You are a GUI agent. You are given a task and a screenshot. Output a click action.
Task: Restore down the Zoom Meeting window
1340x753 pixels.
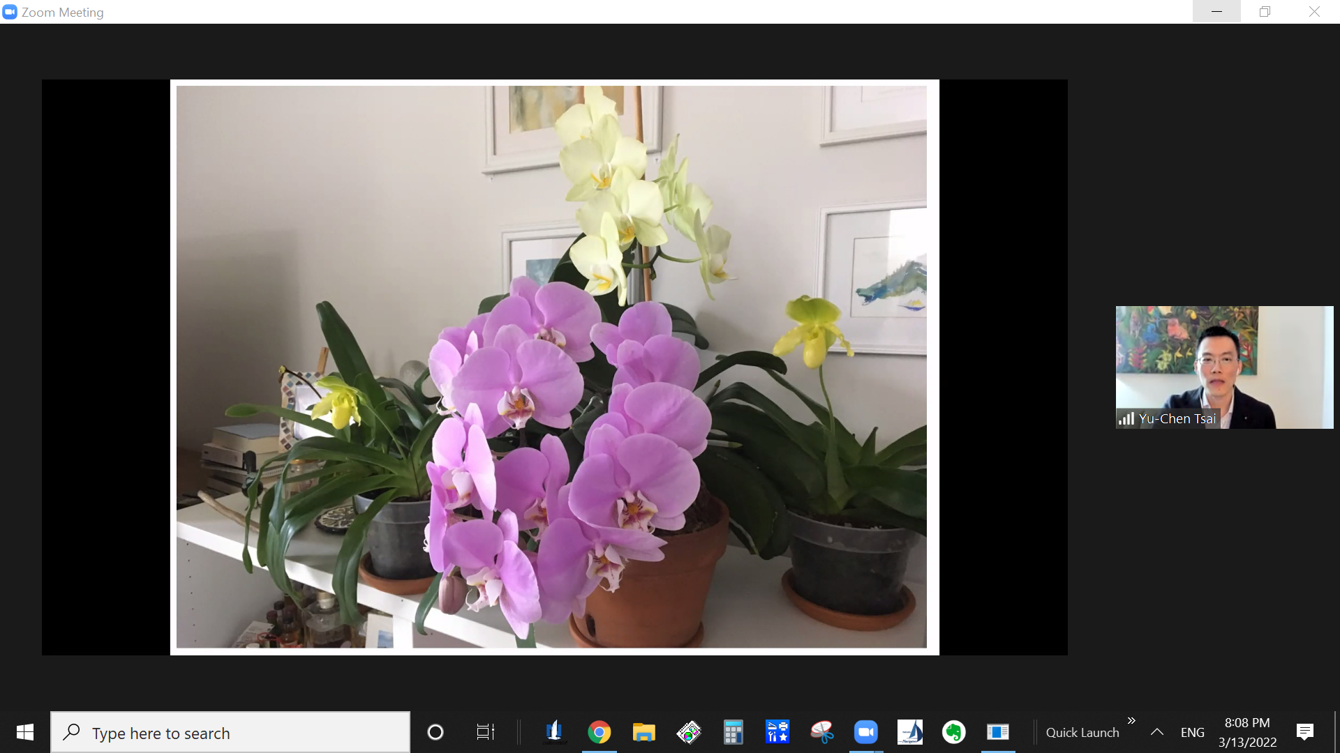[1265, 12]
